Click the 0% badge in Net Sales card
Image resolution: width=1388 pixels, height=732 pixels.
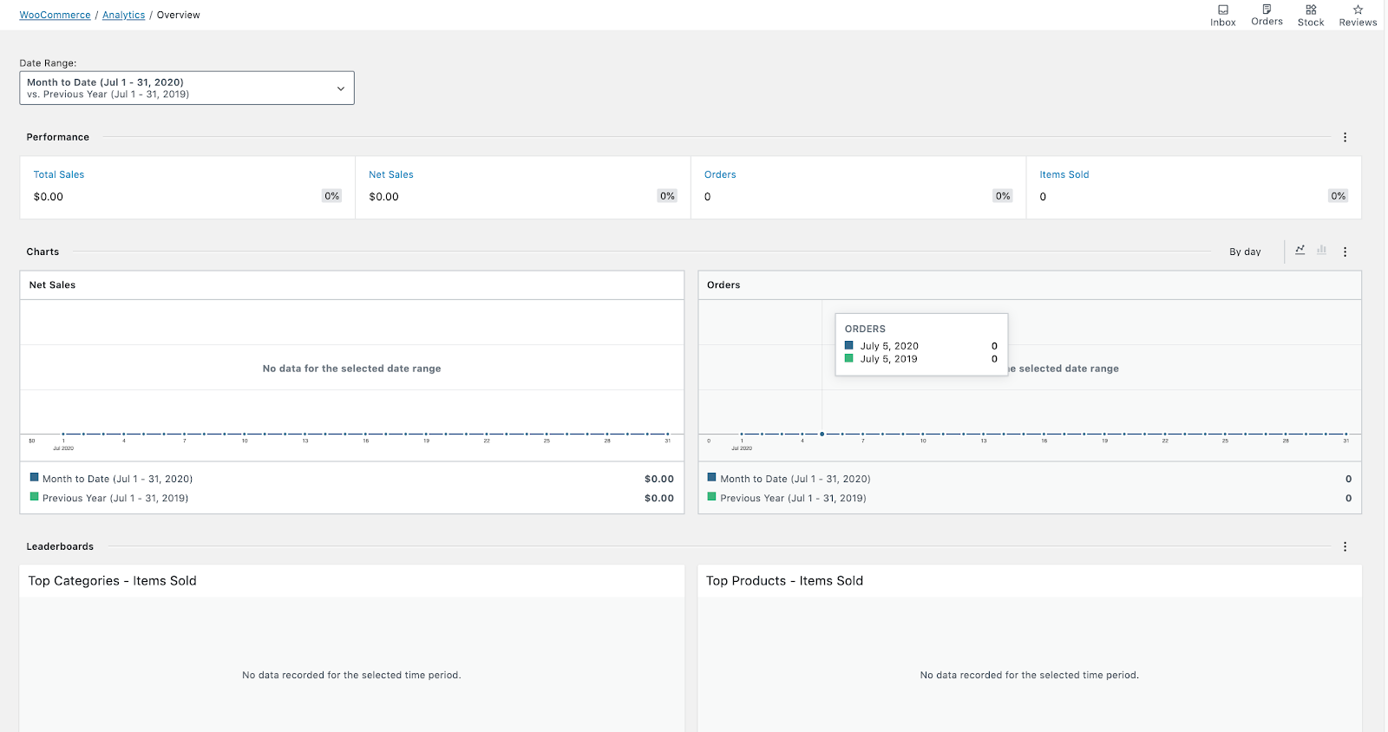click(x=668, y=196)
